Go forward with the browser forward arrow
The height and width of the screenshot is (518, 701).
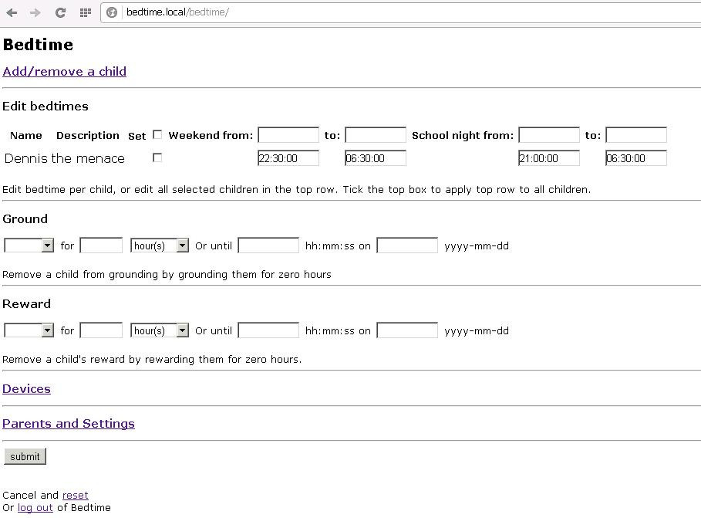(x=35, y=12)
